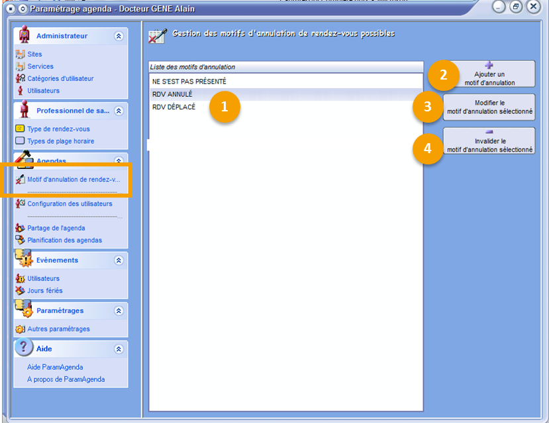Minimize the Paramétrage agenda window
Viewport: 549px width, 423px height.
(x=499, y=7)
